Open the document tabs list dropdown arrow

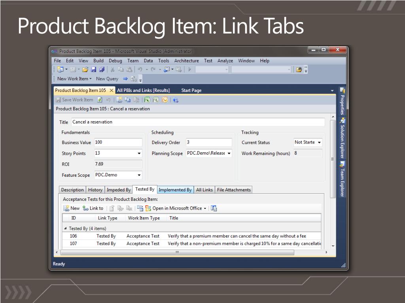point(332,91)
